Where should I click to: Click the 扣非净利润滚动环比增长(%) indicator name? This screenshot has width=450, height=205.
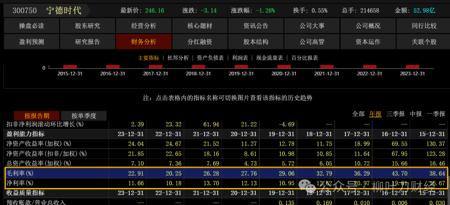[45, 124]
